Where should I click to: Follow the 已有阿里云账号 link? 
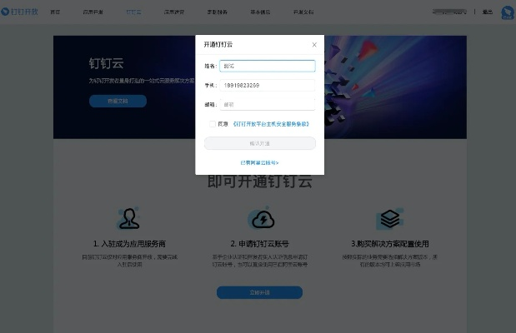(x=259, y=162)
